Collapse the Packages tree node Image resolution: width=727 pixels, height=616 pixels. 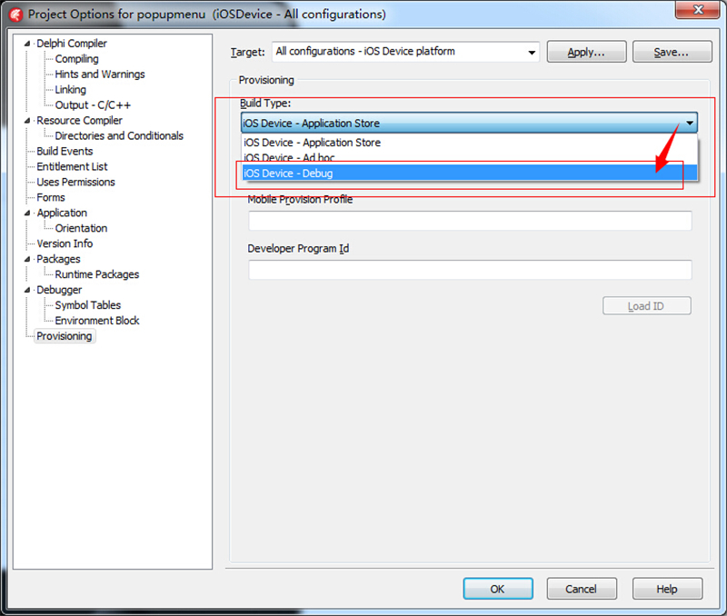27,259
